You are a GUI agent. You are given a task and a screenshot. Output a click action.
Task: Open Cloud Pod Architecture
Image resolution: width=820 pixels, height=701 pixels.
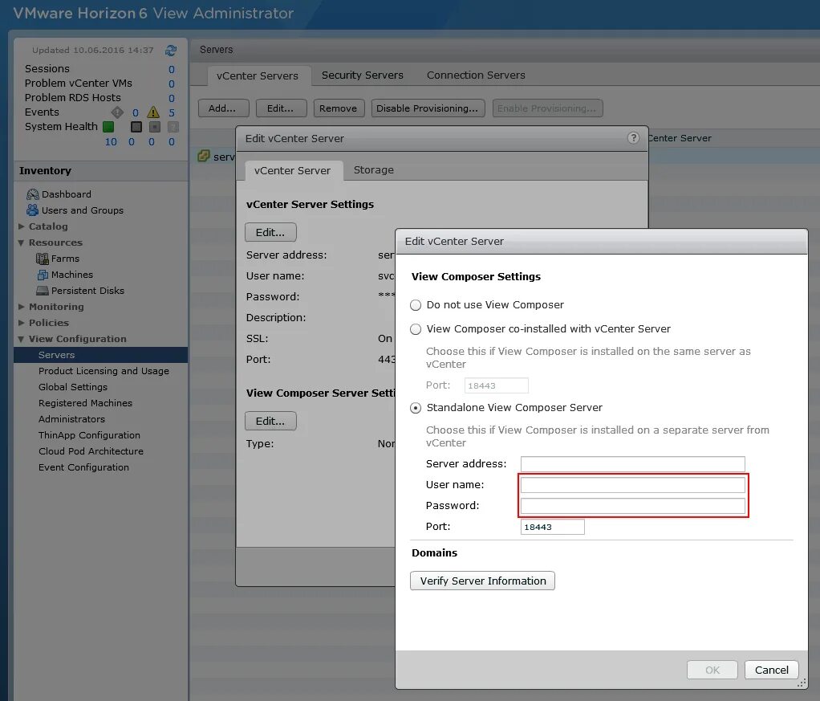click(x=91, y=451)
